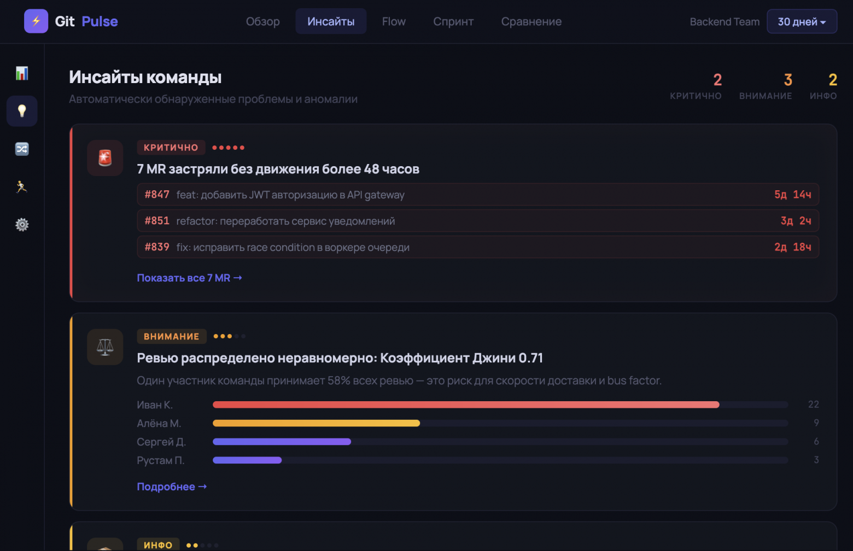Open MR #839 race condition row
The width and height of the screenshot is (853, 551).
478,247
